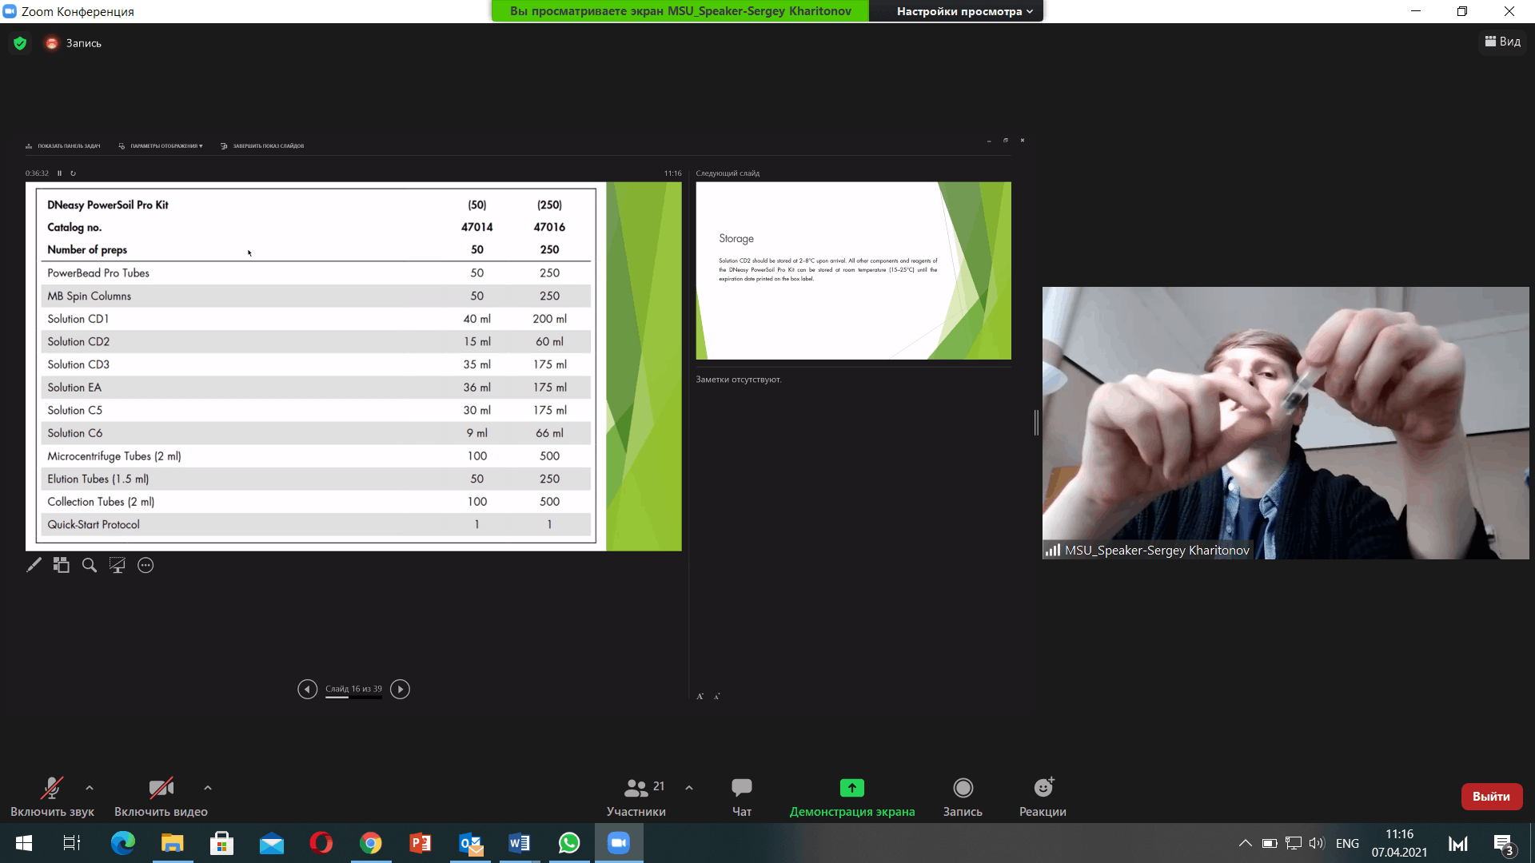1535x863 pixels.
Task: Click the green Share Screen icon
Action: [851, 788]
